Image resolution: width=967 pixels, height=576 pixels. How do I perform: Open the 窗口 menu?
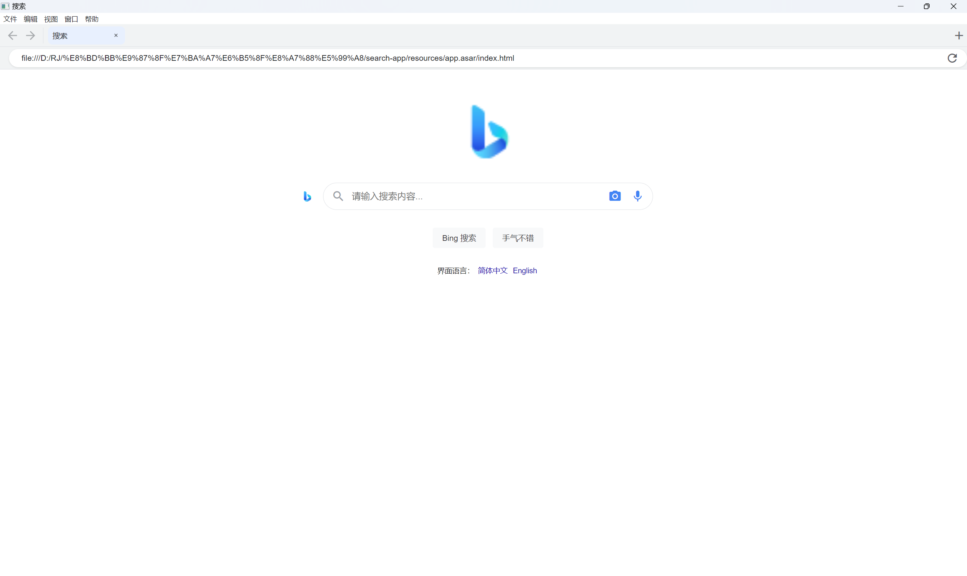click(71, 19)
